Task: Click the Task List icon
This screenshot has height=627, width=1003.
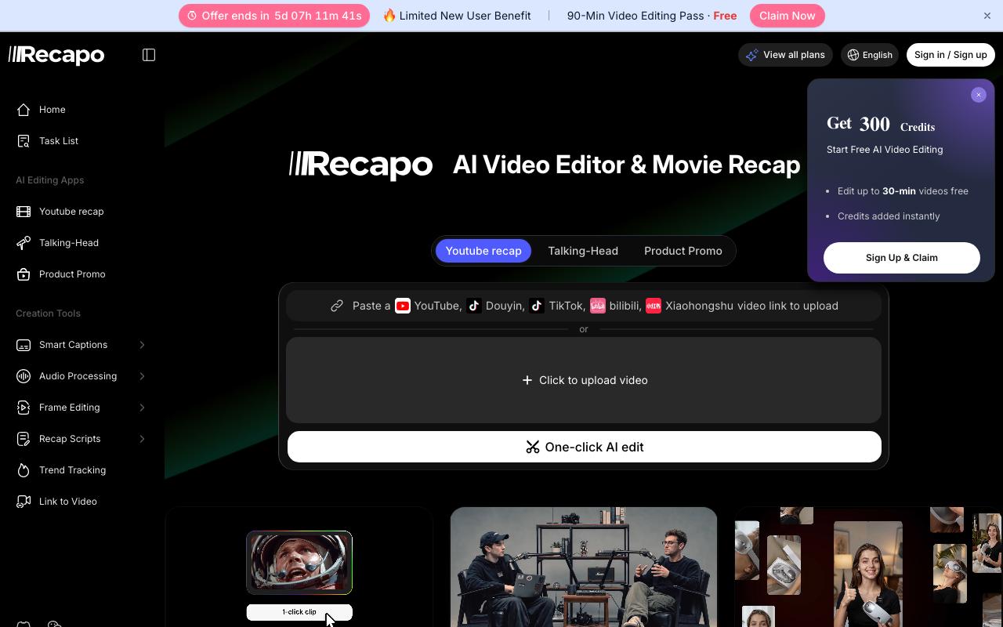Action: tap(24, 141)
